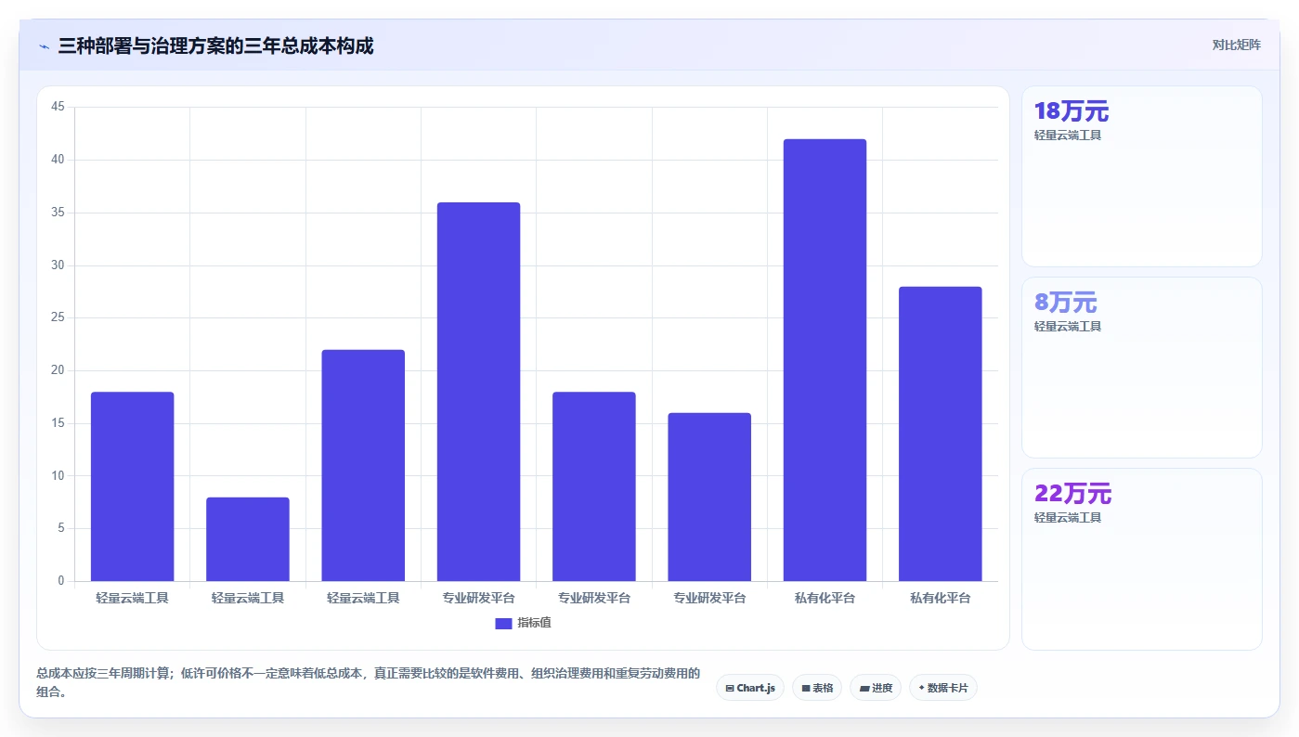Click the 专业研发平台 axis label under the 36 bar

478,599
